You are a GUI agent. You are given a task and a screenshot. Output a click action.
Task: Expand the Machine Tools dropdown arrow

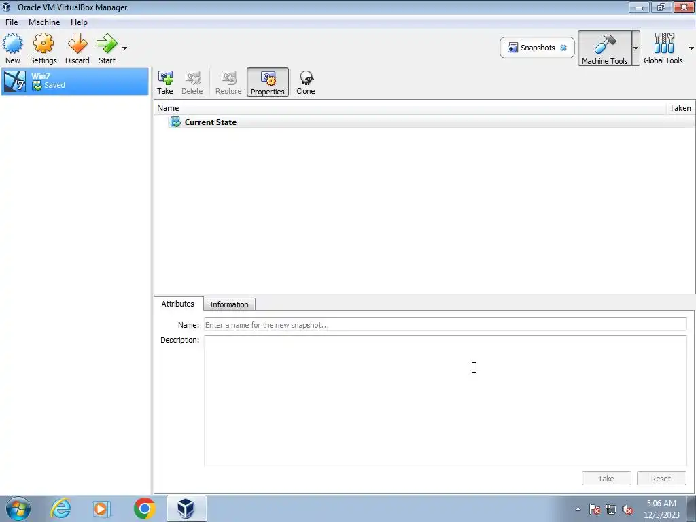636,48
